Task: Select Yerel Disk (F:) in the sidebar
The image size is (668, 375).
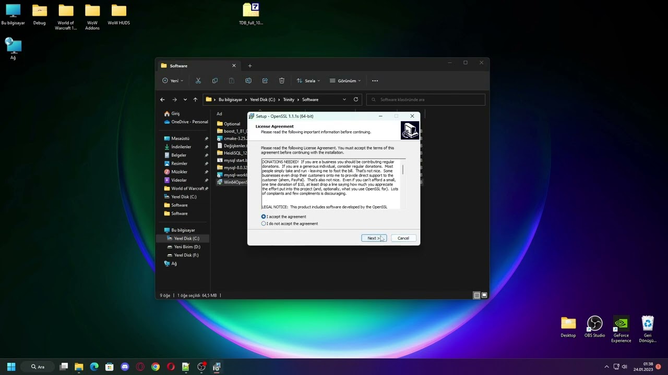Action: click(x=186, y=255)
